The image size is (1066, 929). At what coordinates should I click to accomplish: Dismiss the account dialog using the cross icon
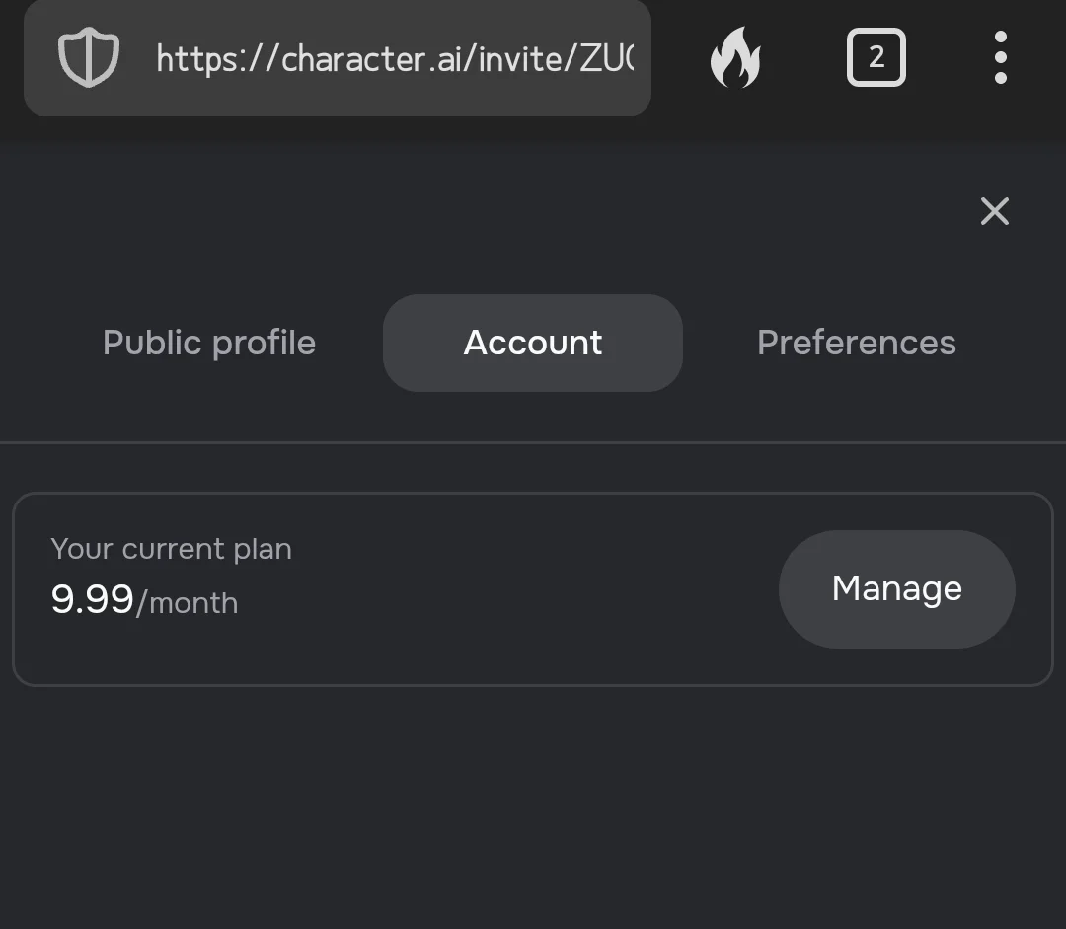pos(995,211)
